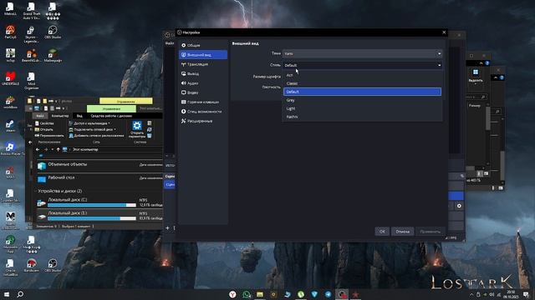The width and height of the screenshot is (535, 300).
Task: Open the UNDERTALE desktop shortcut
Action: click(10, 78)
